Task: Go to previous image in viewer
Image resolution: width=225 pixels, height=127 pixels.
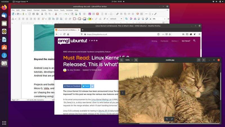Action: point(123,93)
